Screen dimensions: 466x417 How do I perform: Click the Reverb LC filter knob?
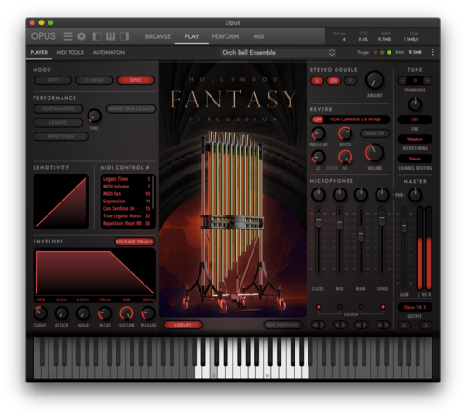click(318, 157)
